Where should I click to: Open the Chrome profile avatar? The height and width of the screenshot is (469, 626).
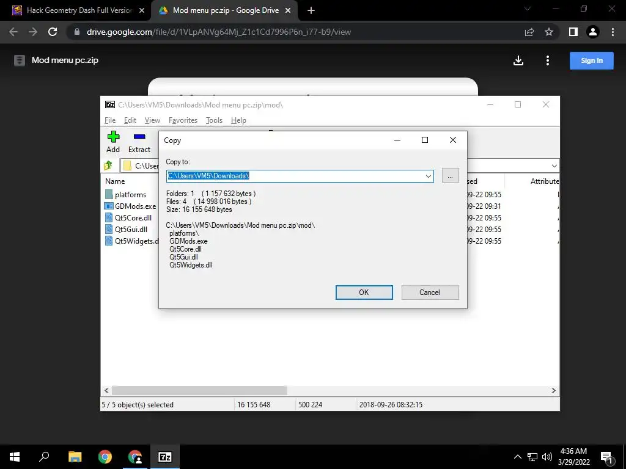coord(593,32)
